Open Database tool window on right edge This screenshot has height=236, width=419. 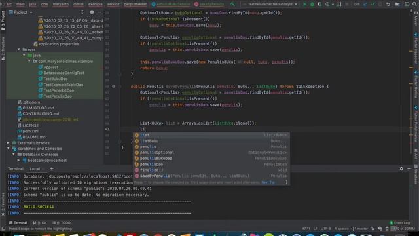pyautogui.click(x=416, y=174)
